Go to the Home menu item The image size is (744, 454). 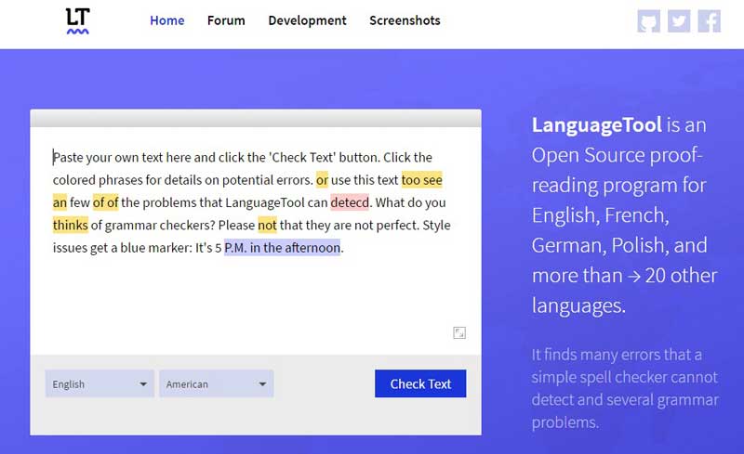[x=167, y=20]
